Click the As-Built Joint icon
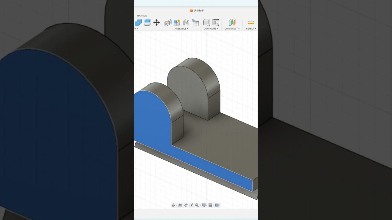Image resolution: width=392 pixels, height=220 pixels. [186, 22]
